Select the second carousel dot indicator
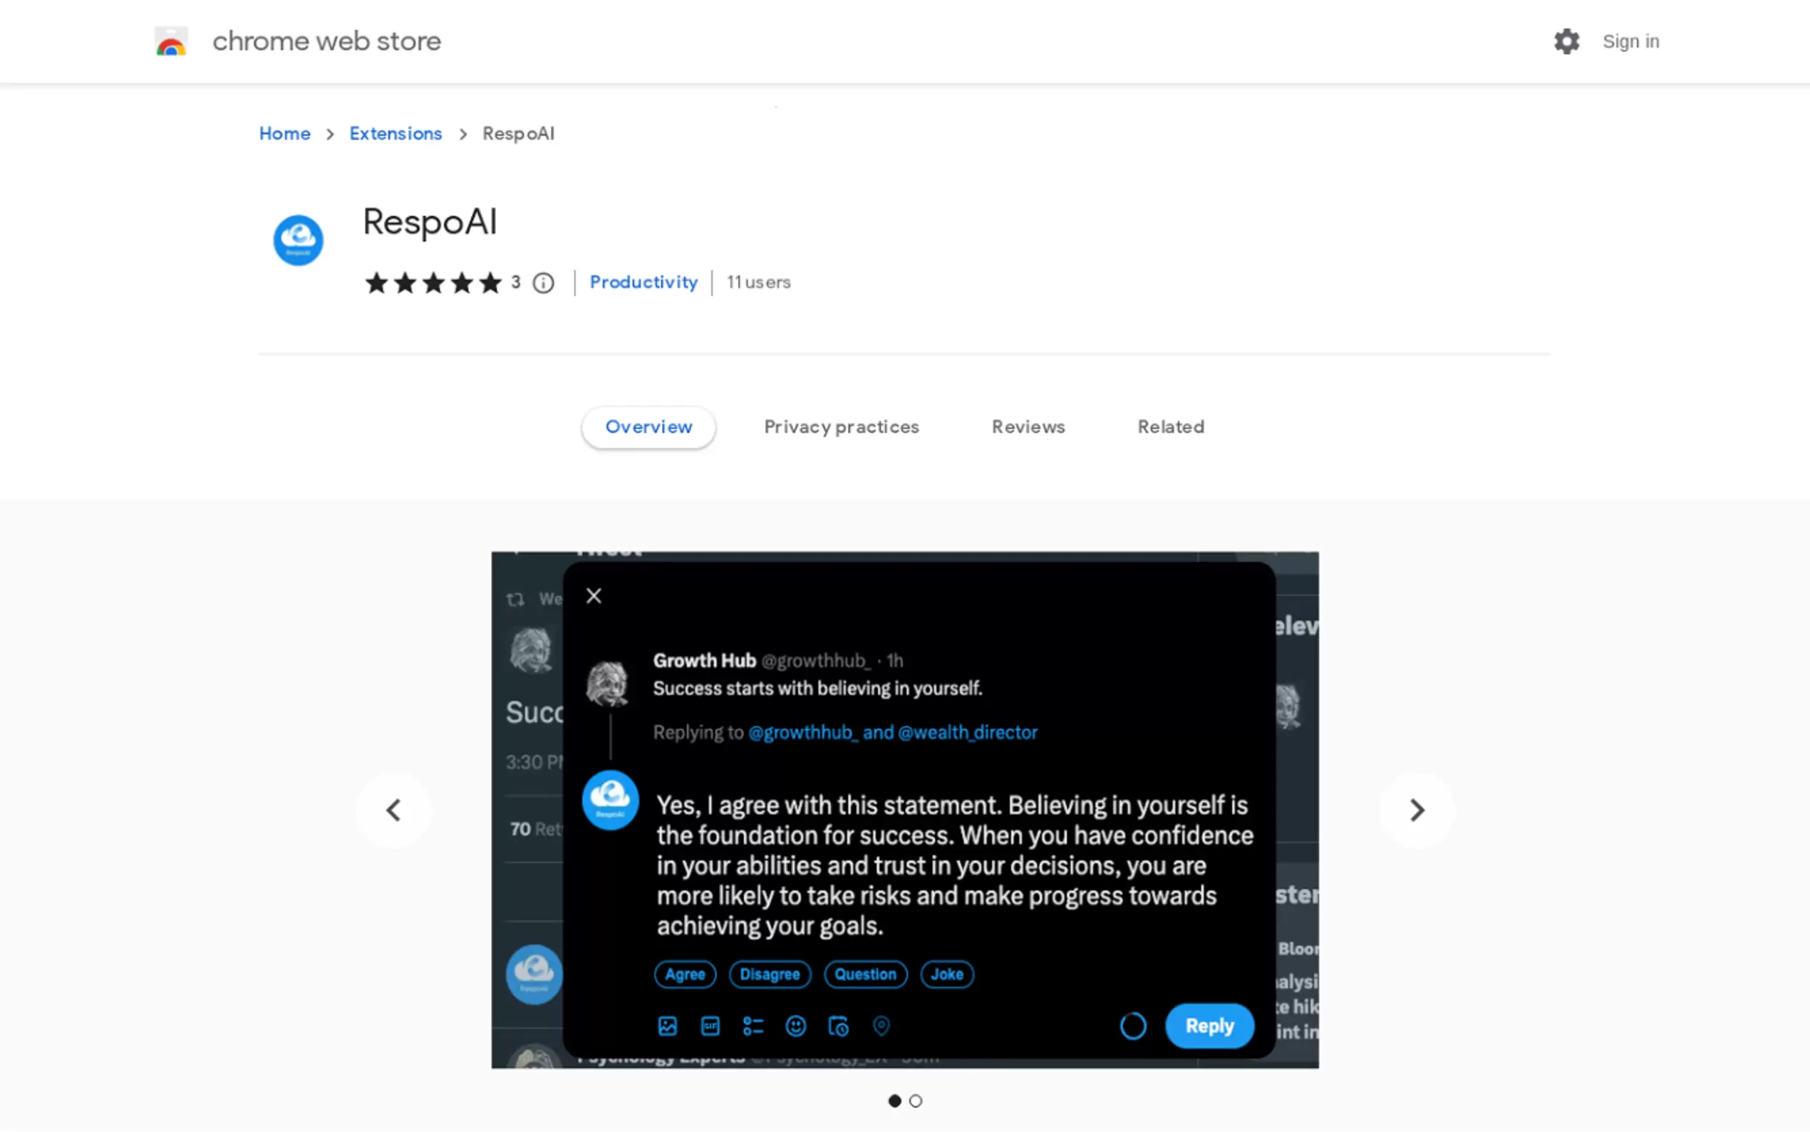The width and height of the screenshot is (1810, 1132). 916,1101
